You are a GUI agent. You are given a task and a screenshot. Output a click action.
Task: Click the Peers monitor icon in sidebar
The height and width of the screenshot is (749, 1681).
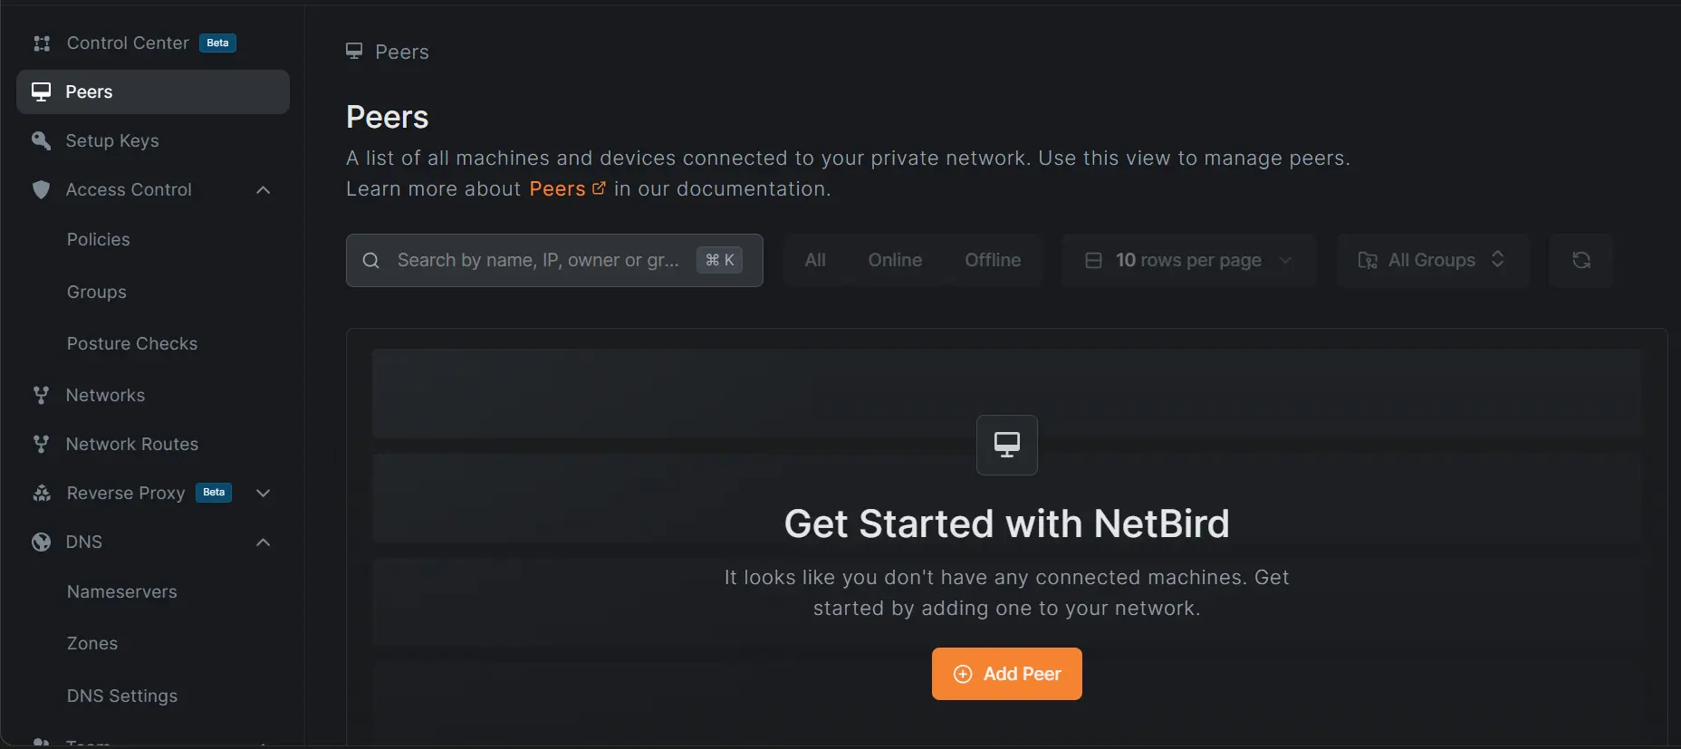[x=41, y=91]
